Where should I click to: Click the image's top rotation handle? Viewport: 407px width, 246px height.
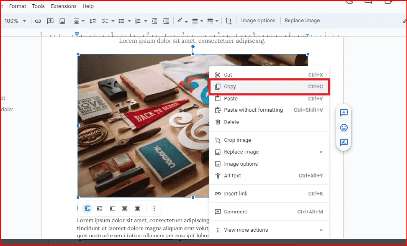point(193,47)
